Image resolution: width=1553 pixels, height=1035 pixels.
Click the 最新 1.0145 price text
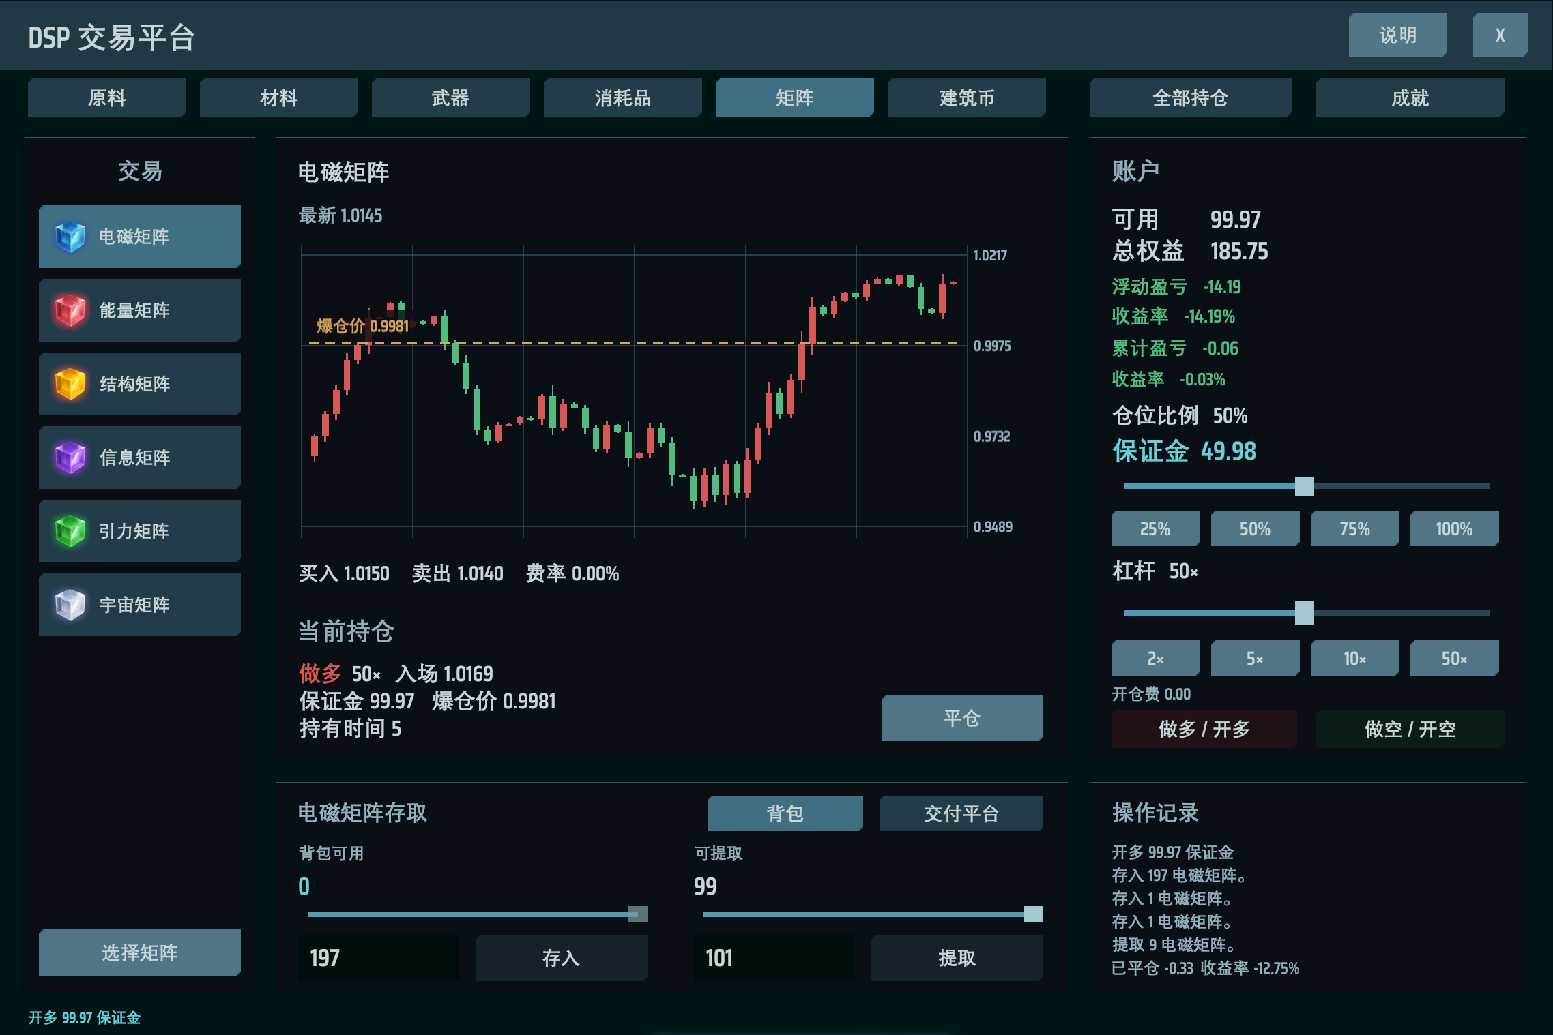[340, 215]
